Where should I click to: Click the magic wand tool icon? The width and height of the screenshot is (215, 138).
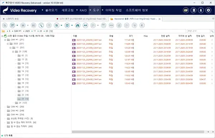point(41,25)
